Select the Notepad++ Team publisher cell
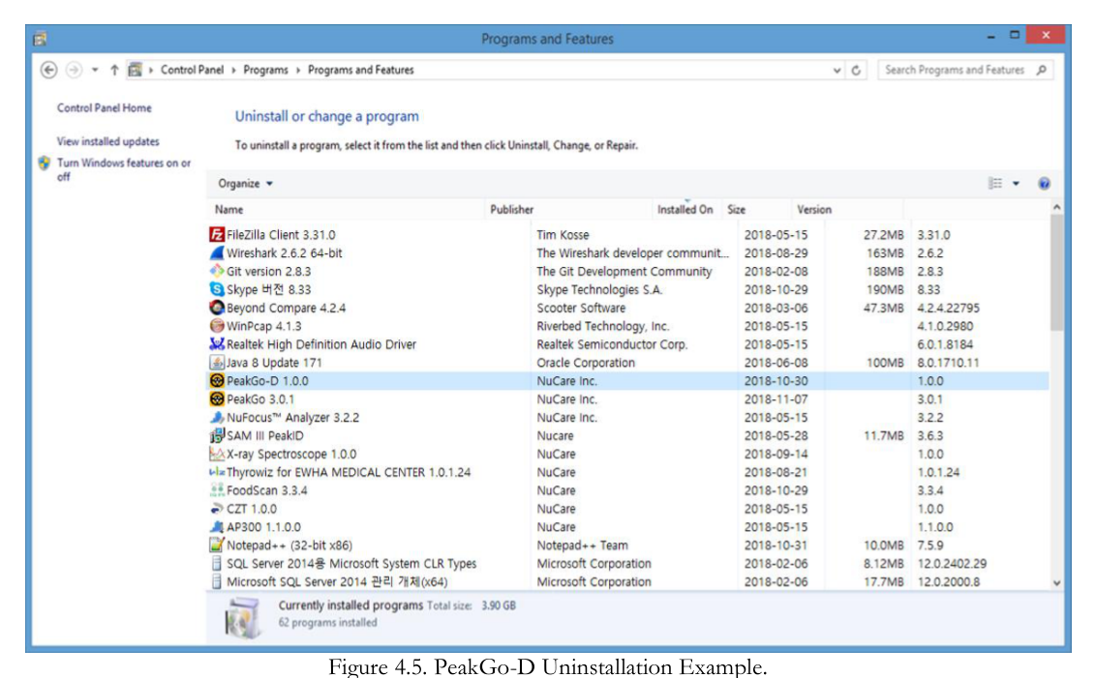 [x=582, y=545]
